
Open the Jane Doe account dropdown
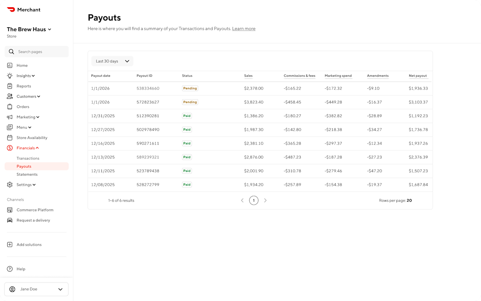36,289
